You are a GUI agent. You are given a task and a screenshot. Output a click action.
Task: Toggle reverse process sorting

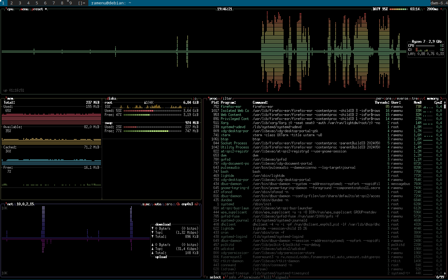[401, 98]
